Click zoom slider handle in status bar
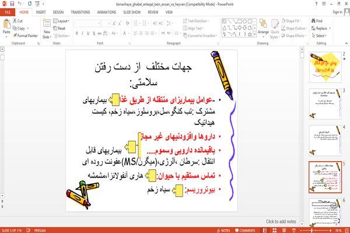This screenshot has width=350, height=233. click(x=312, y=230)
